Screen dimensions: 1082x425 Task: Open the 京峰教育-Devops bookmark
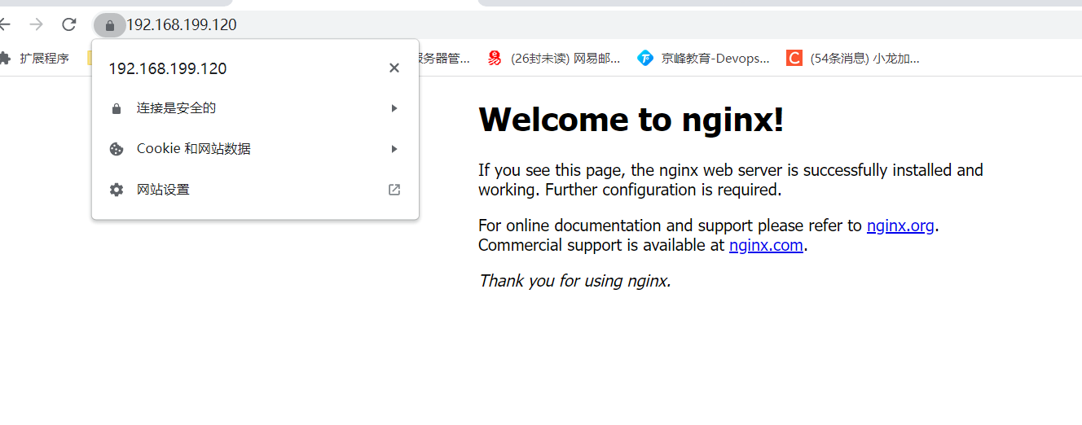coord(703,59)
